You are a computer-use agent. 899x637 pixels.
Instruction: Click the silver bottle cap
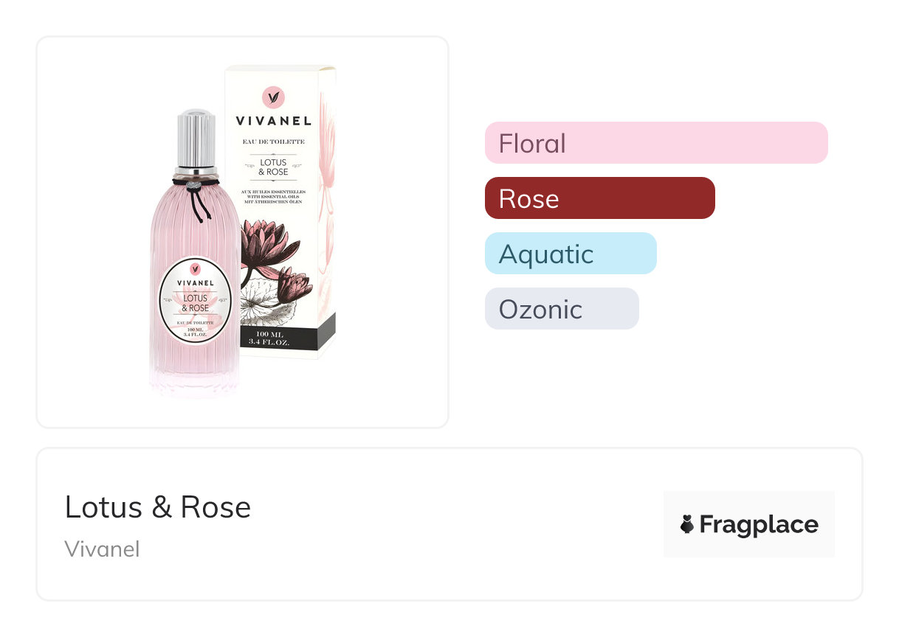coord(196,140)
